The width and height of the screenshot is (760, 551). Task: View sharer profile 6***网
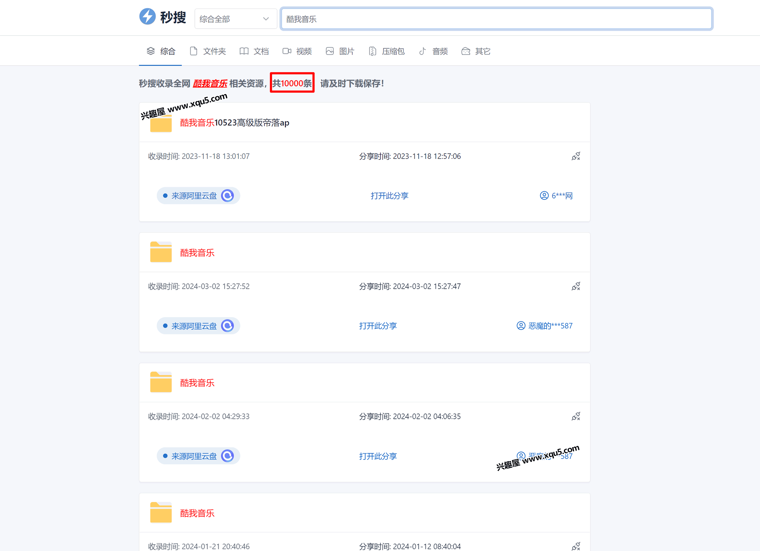[556, 196]
